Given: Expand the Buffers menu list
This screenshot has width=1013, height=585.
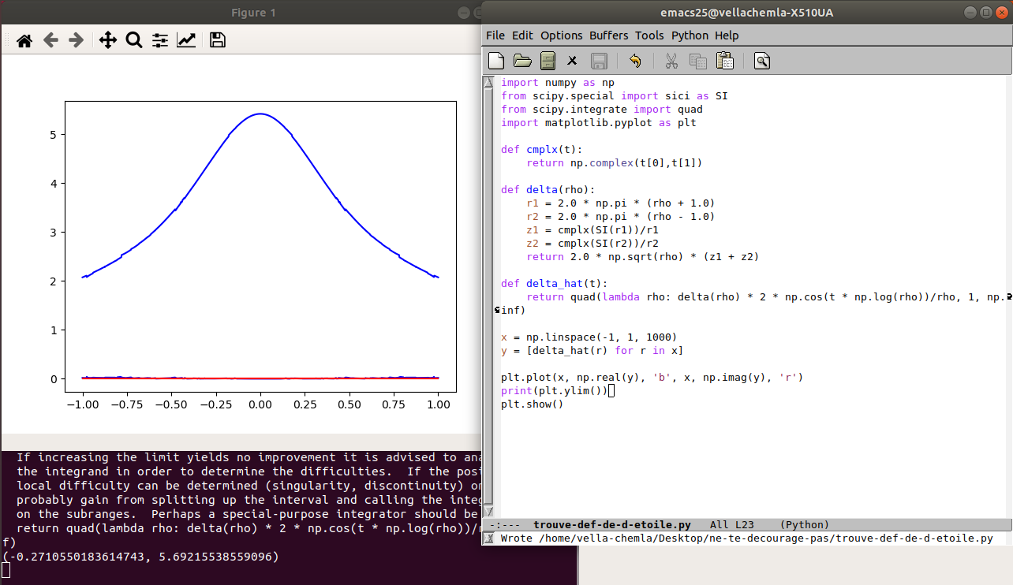Looking at the screenshot, I should [608, 35].
